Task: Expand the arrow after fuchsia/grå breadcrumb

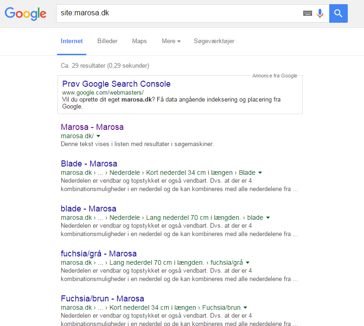Action: click(248, 262)
